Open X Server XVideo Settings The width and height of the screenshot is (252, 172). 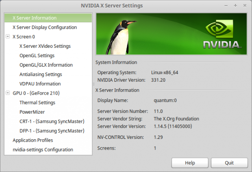45,46
